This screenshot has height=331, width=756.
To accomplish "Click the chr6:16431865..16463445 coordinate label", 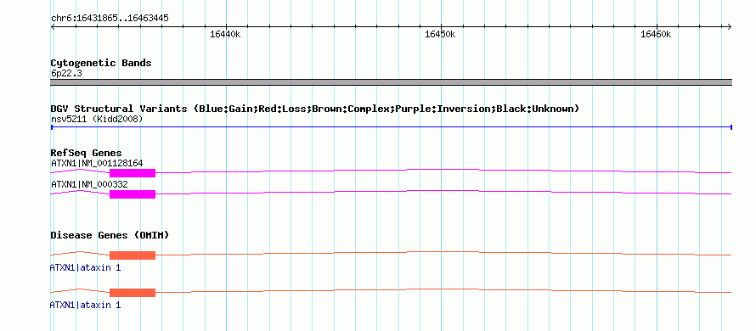I will [110, 19].
